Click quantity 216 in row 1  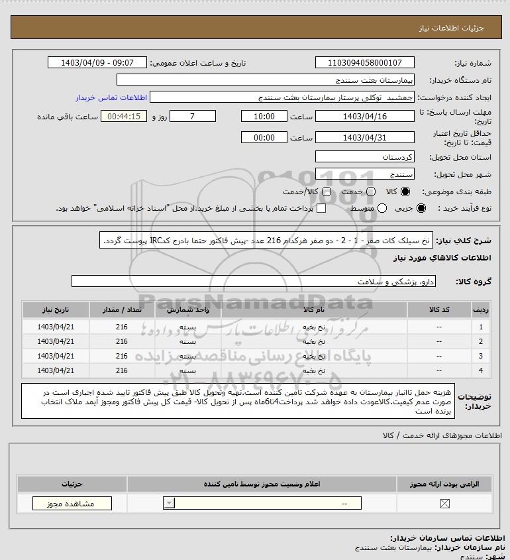click(122, 327)
